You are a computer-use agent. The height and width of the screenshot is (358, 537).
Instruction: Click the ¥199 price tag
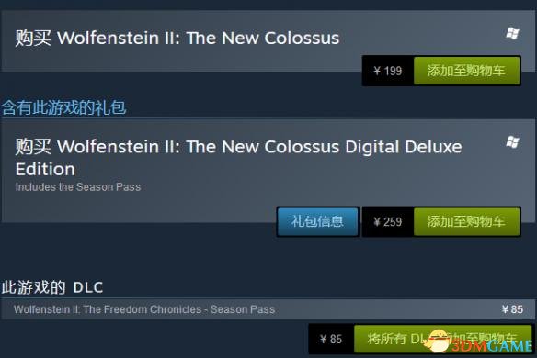tap(388, 71)
